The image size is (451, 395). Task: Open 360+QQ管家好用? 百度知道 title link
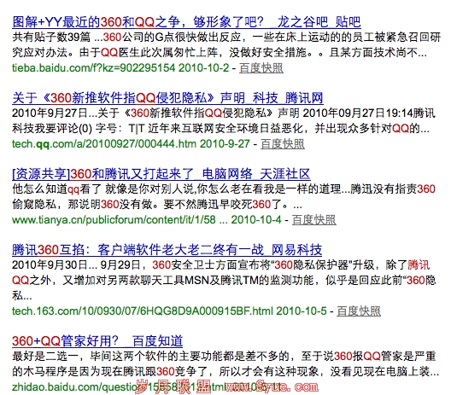(x=97, y=341)
